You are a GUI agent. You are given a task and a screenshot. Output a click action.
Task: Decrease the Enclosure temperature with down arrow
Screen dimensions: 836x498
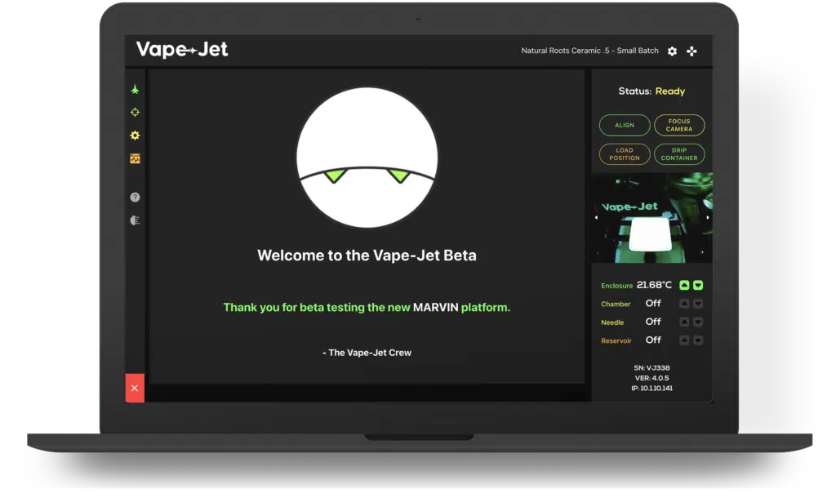pyautogui.click(x=698, y=285)
